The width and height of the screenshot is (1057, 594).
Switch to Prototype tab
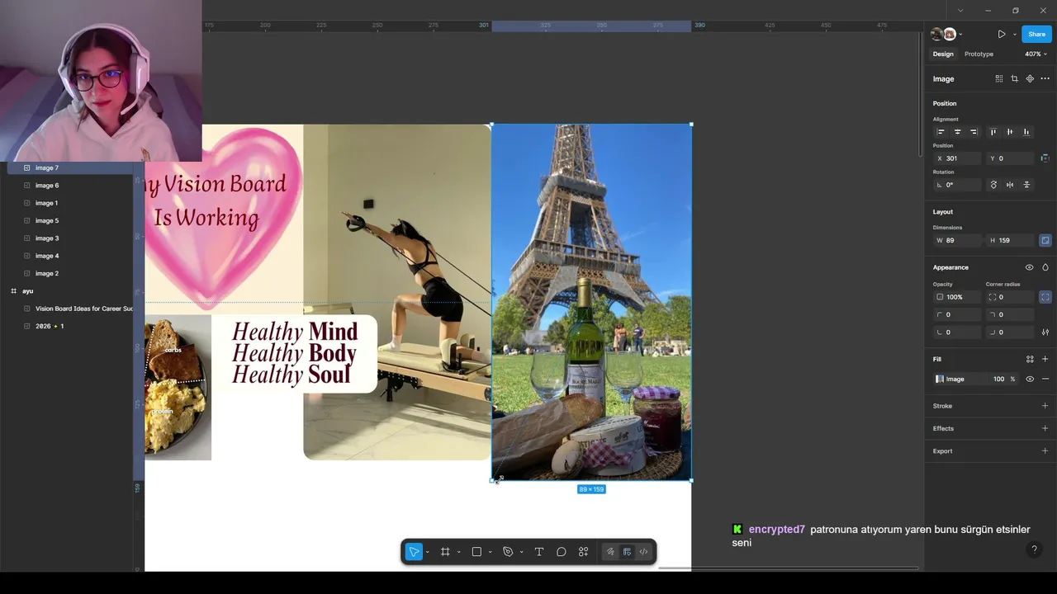point(979,54)
